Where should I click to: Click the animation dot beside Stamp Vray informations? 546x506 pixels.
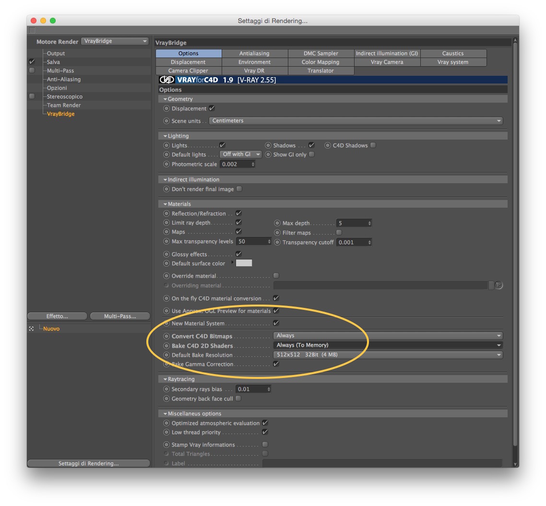point(166,445)
